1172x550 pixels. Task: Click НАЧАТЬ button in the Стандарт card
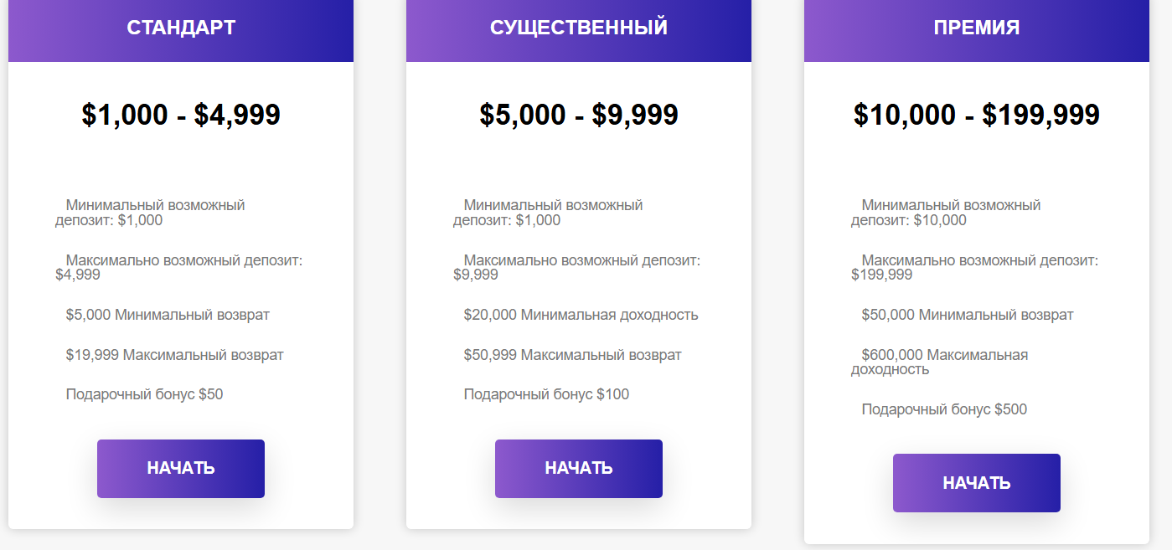[181, 469]
